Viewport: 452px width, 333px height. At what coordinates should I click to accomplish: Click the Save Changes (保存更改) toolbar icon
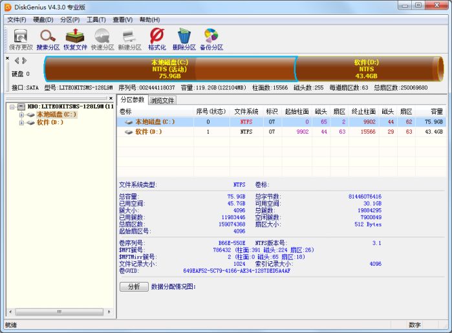click(21, 39)
